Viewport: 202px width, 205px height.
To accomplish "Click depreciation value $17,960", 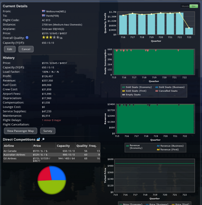I will (46, 98).
